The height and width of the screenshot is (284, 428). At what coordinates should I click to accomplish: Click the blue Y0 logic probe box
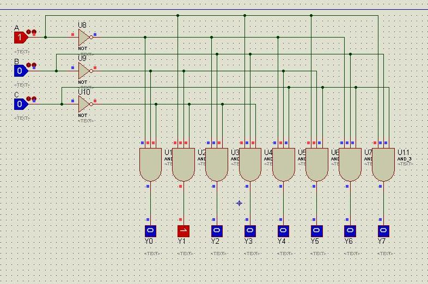(x=150, y=231)
